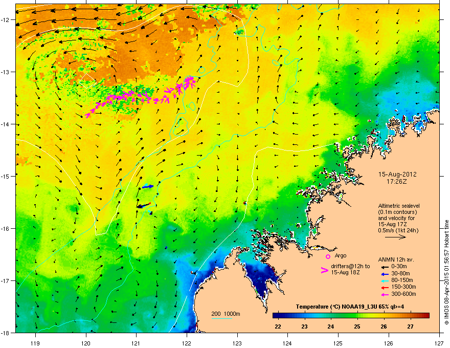The width and height of the screenshot is (450, 348).
Task: Click the color bar tick label 26
Action: (384, 327)
